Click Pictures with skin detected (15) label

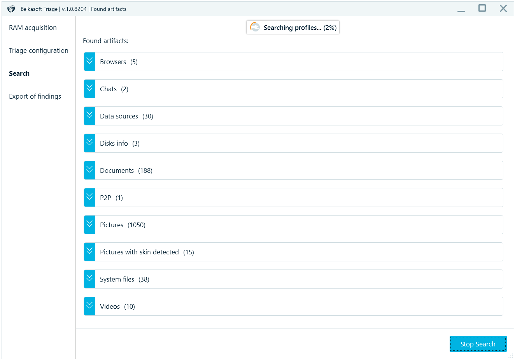[147, 252]
